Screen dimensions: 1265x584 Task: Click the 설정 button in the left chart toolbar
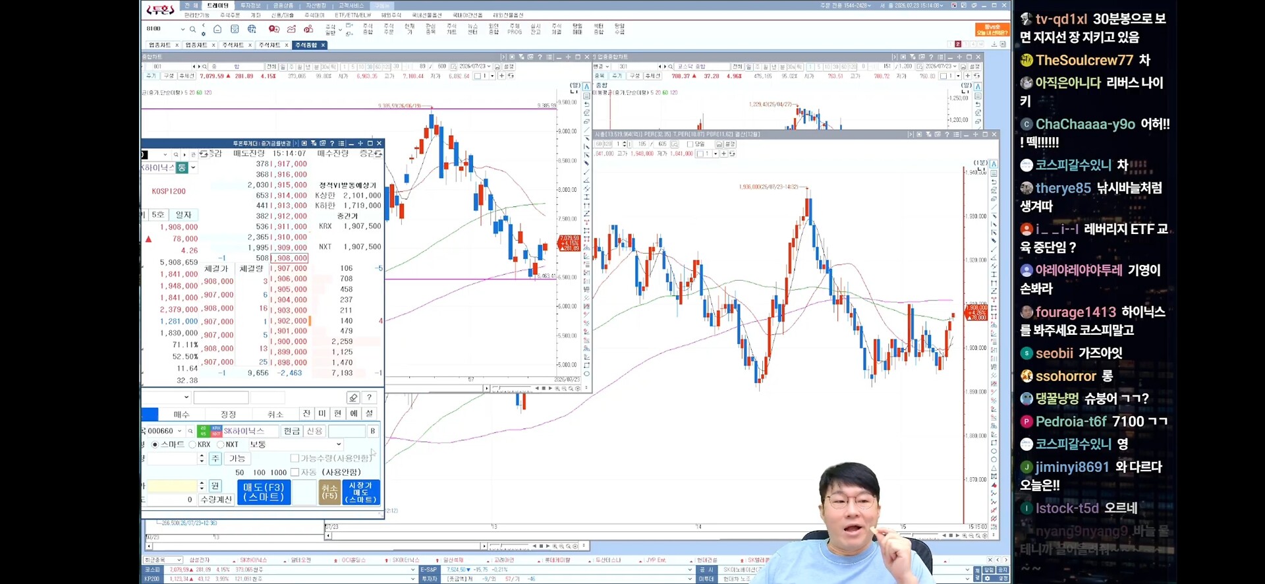click(509, 67)
